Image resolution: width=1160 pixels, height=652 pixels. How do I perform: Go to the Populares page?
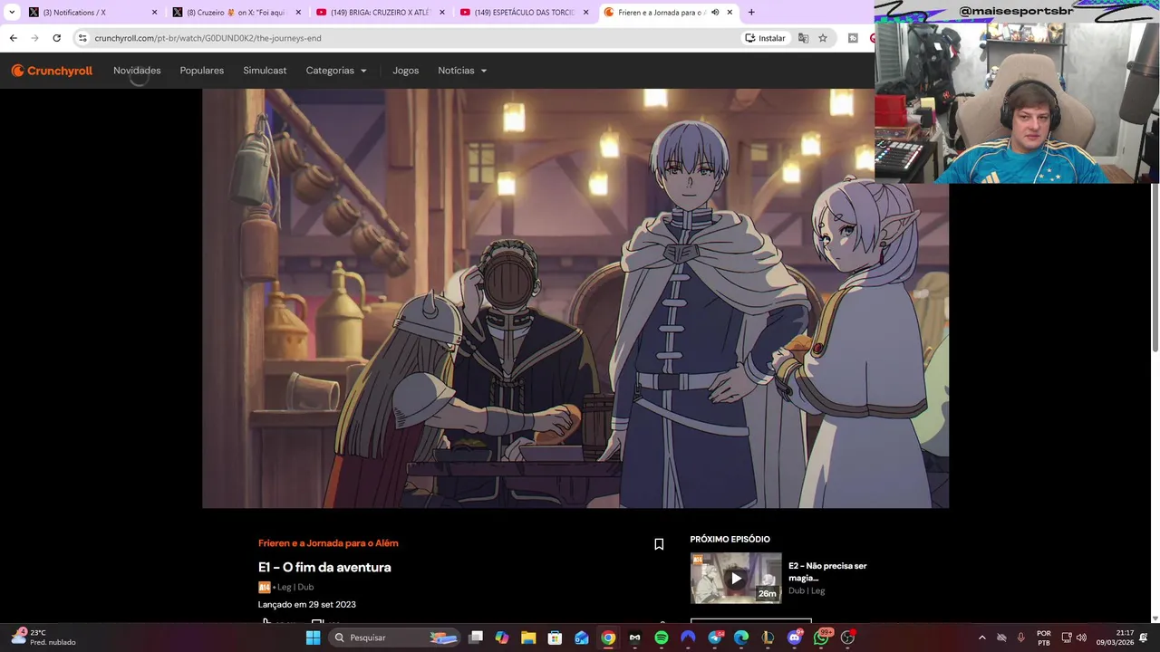pos(202,71)
